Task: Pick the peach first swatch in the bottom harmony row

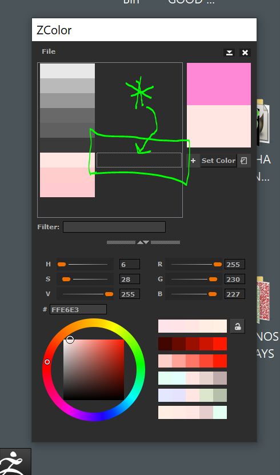Action: [x=165, y=413]
